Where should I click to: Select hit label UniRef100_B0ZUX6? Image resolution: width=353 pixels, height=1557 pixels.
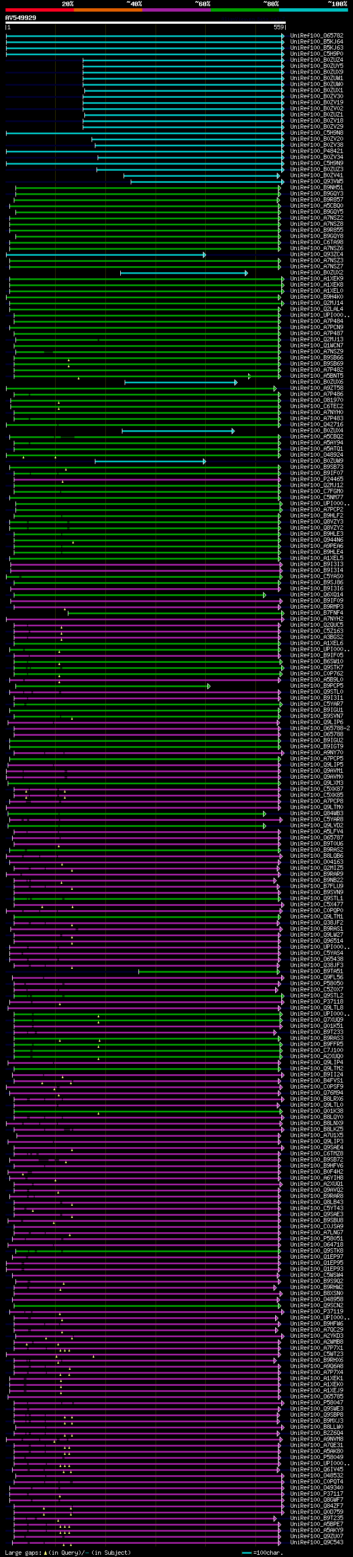click(317, 382)
